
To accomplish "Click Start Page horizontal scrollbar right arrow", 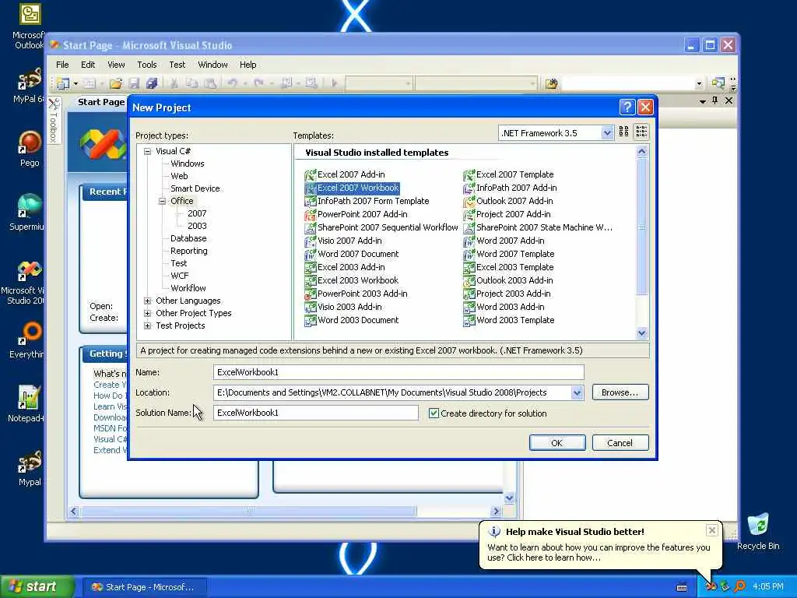I will click(496, 511).
